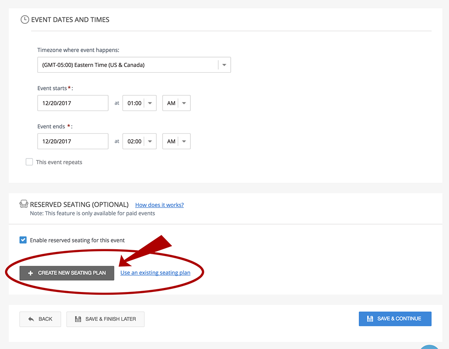Viewport: 449px width, 349px height.
Task: Click the armchair icon next to Reserved Seating
Action: click(24, 204)
